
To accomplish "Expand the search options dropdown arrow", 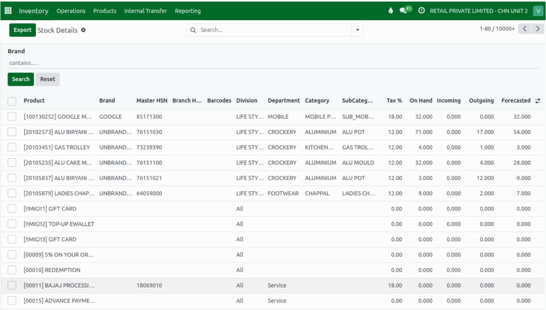I will [357, 30].
